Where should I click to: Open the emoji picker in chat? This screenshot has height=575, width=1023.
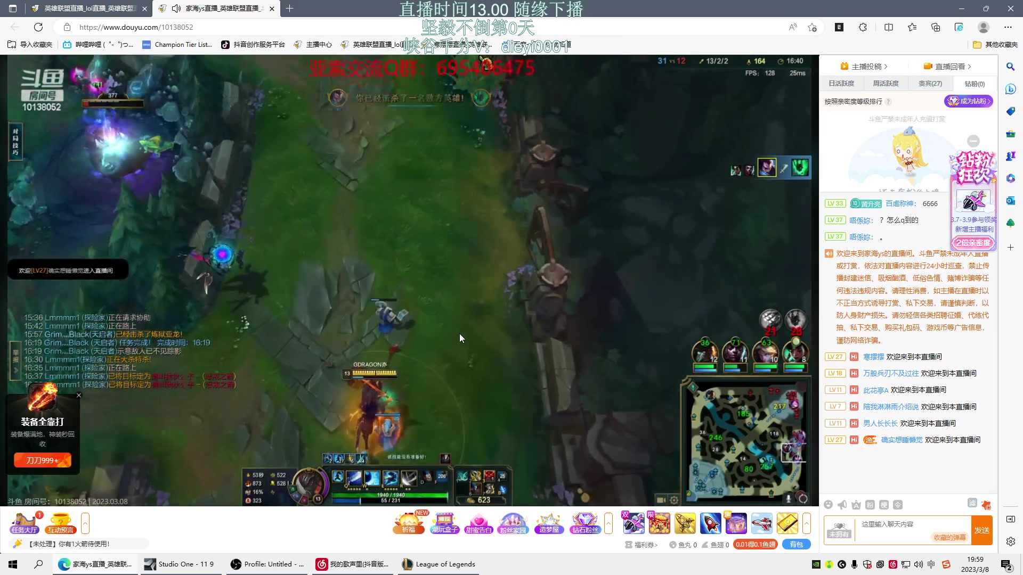point(828,505)
